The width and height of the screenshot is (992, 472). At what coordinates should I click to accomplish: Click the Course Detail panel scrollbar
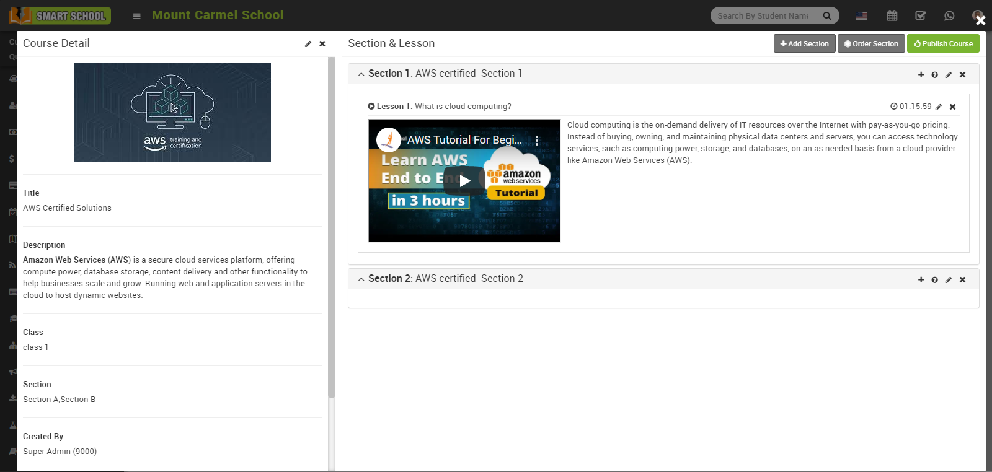332,229
